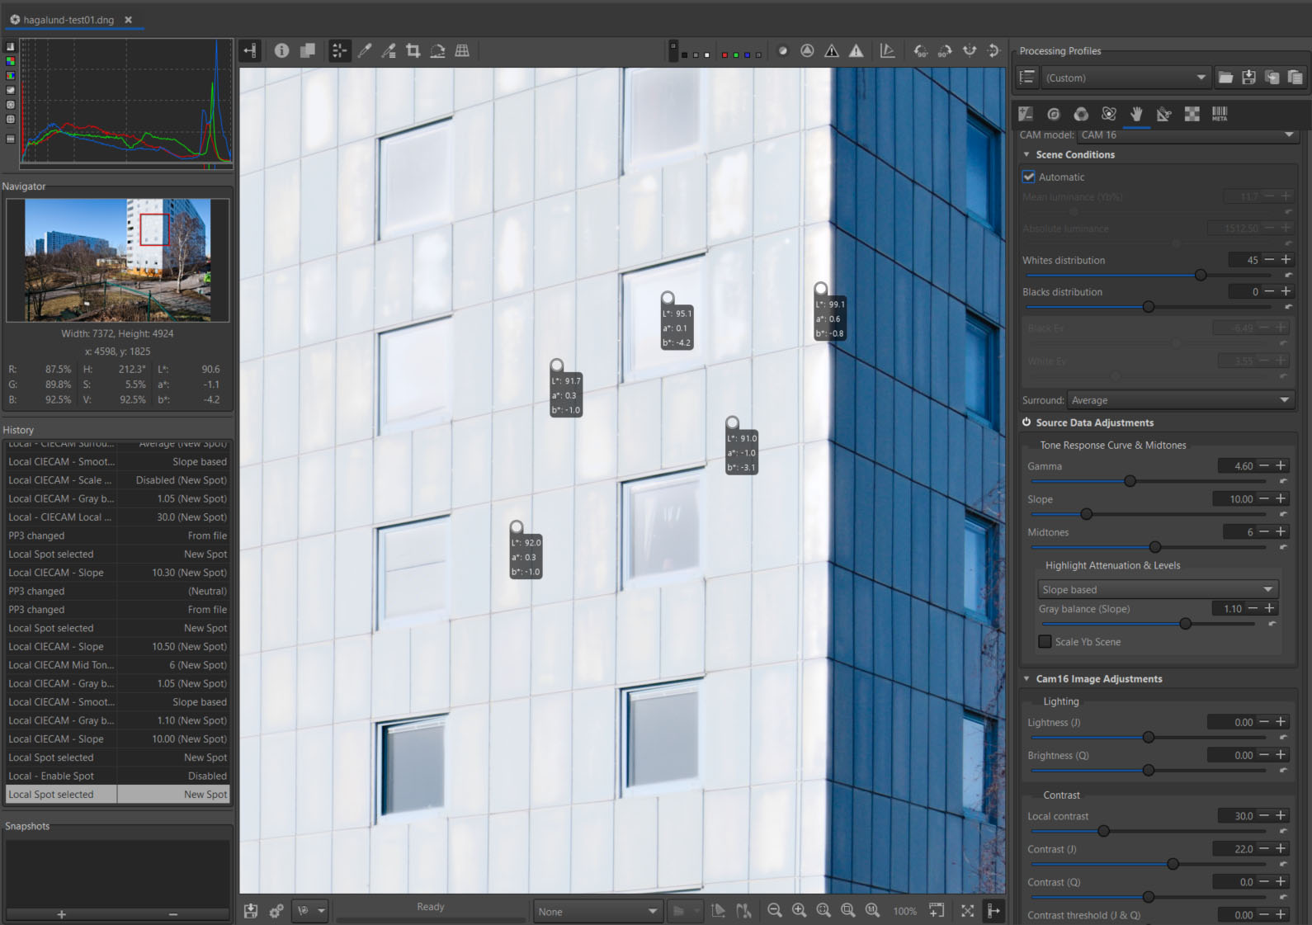Save the current image with bottom-left icon
Image resolution: width=1312 pixels, height=925 pixels.
point(251,911)
